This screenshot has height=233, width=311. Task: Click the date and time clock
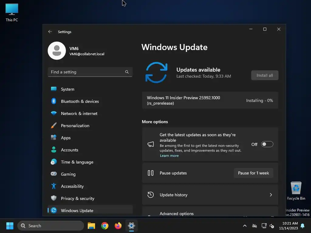pos(288,226)
